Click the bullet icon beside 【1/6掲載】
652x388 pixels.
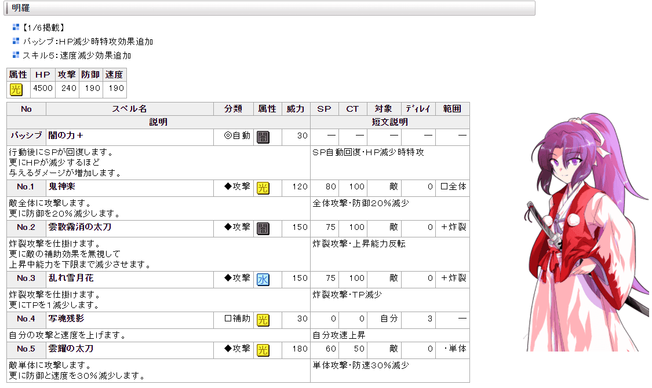coord(16,27)
